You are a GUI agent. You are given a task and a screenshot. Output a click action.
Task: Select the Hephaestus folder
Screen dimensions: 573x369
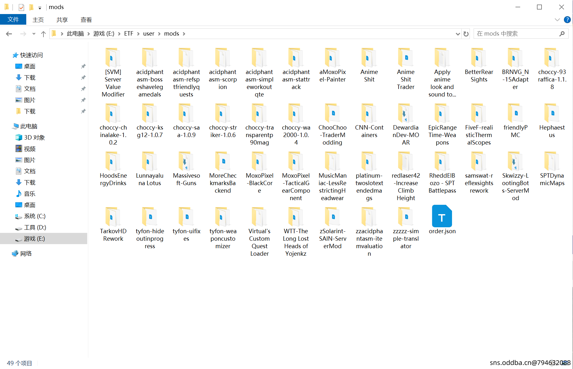pos(552,121)
